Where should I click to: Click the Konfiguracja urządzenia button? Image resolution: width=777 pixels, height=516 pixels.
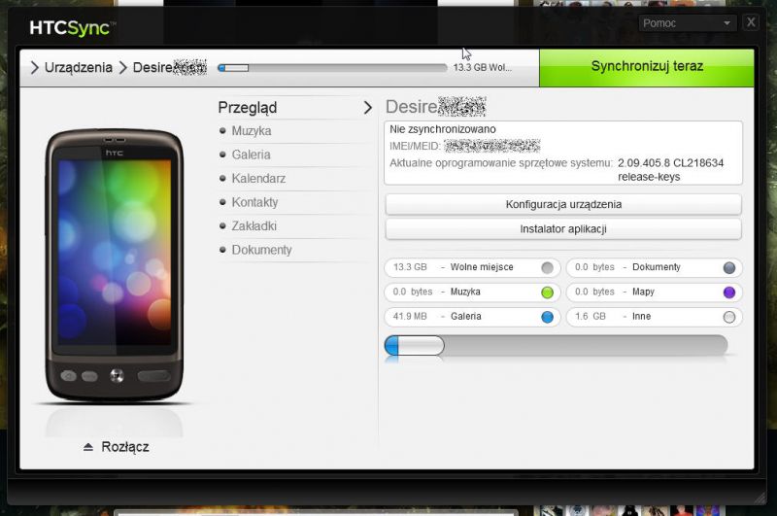(563, 204)
